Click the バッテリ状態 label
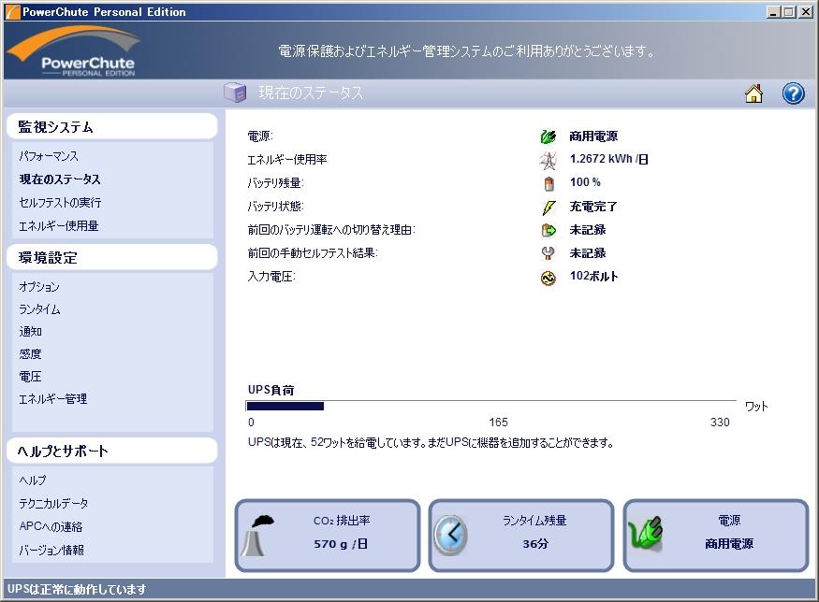The height and width of the screenshot is (602, 819). point(275,207)
